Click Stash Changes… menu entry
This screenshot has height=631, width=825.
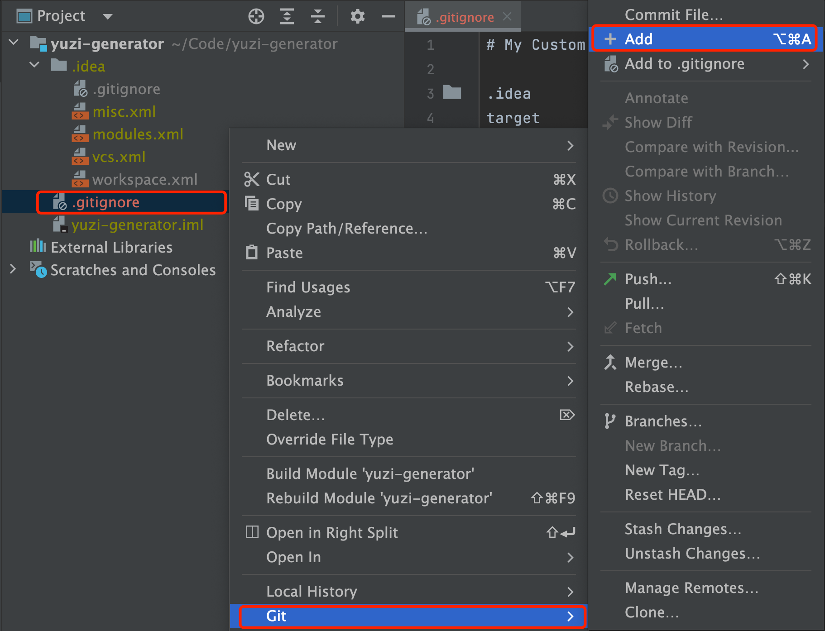(x=683, y=529)
